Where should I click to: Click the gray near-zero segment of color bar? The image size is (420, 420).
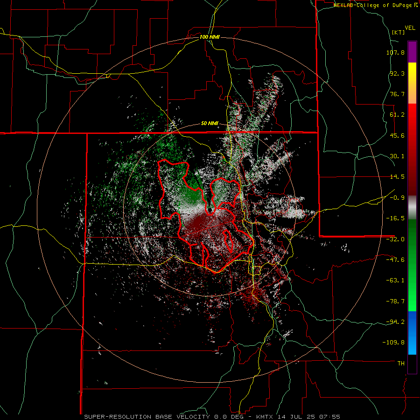[412, 207]
